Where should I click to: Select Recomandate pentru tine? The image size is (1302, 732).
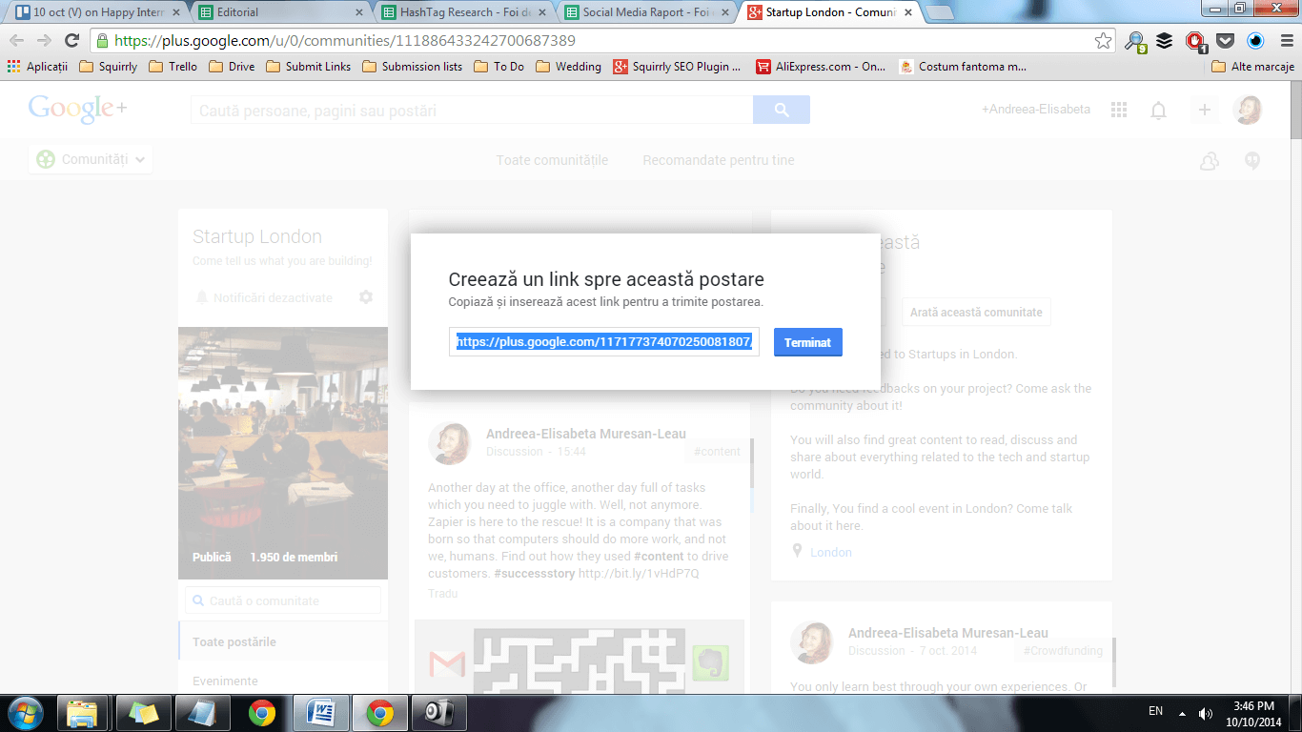[x=719, y=160]
